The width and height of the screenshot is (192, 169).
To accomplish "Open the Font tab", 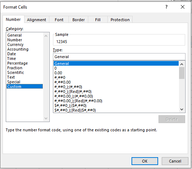I will (59, 20).
